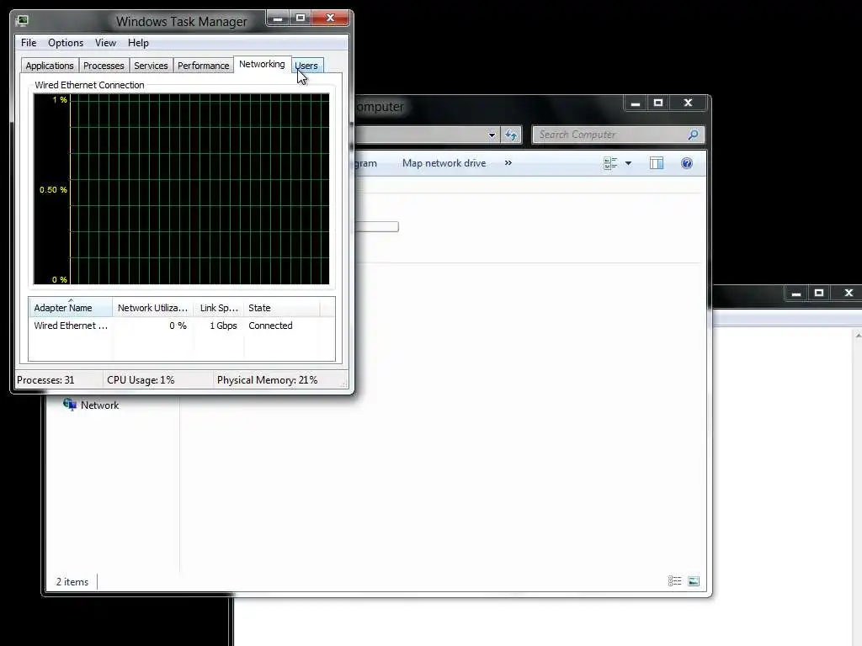This screenshot has height=646, width=862.
Task: Click the refresh icon in Computer window
Action: [x=511, y=135]
